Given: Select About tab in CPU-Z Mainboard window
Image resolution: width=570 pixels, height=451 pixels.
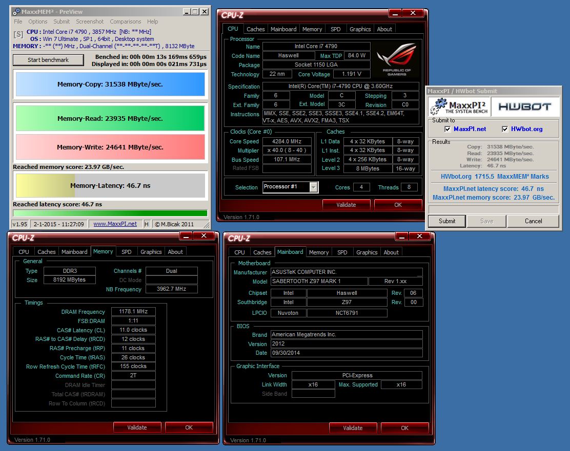Looking at the screenshot, I should 391,252.
